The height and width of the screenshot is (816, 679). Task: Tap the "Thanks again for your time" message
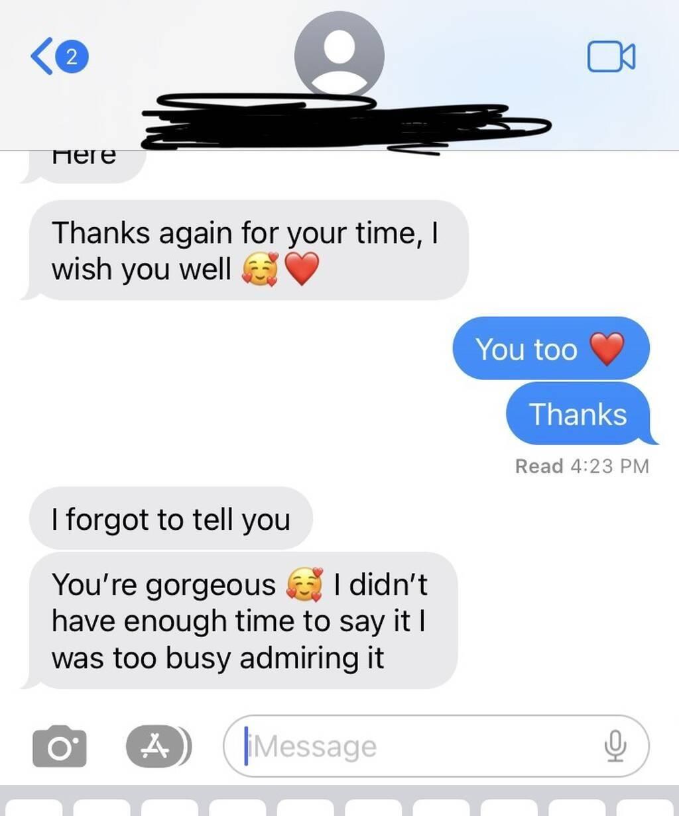(x=245, y=250)
